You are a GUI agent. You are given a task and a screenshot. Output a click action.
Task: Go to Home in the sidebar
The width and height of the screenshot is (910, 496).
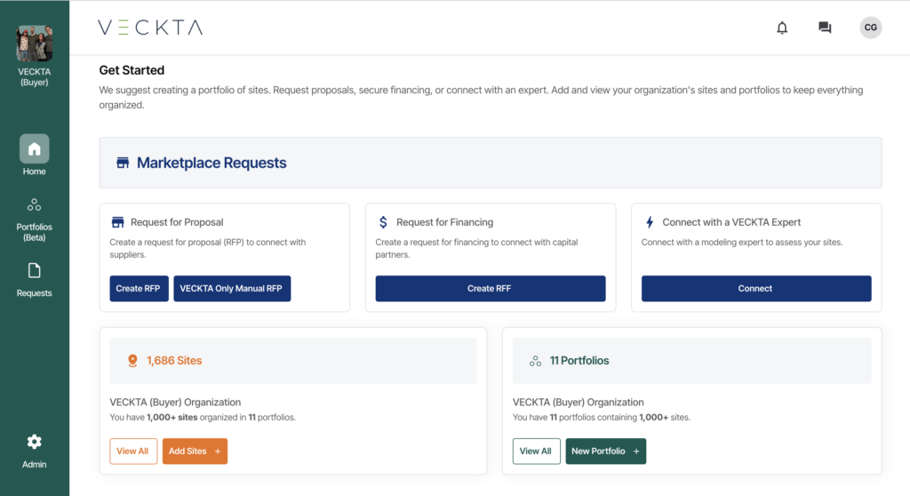pyautogui.click(x=35, y=148)
